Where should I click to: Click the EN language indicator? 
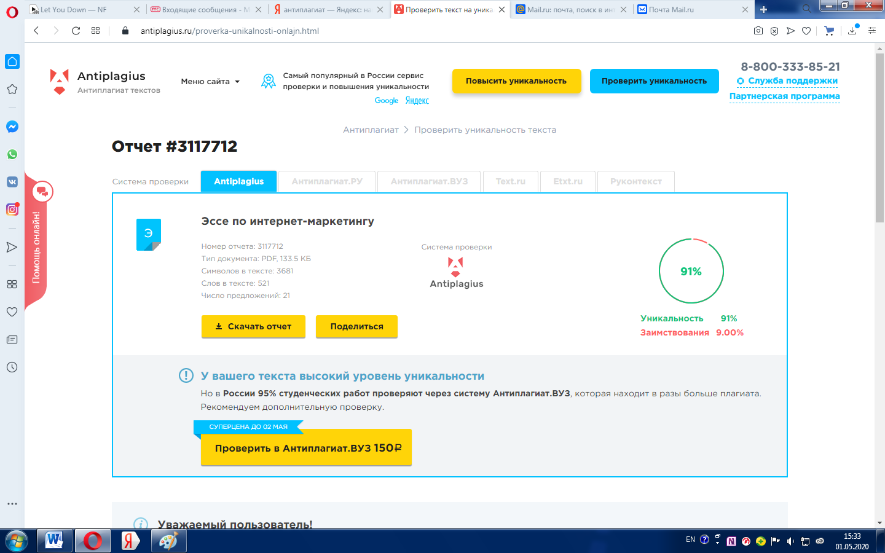[x=690, y=539]
